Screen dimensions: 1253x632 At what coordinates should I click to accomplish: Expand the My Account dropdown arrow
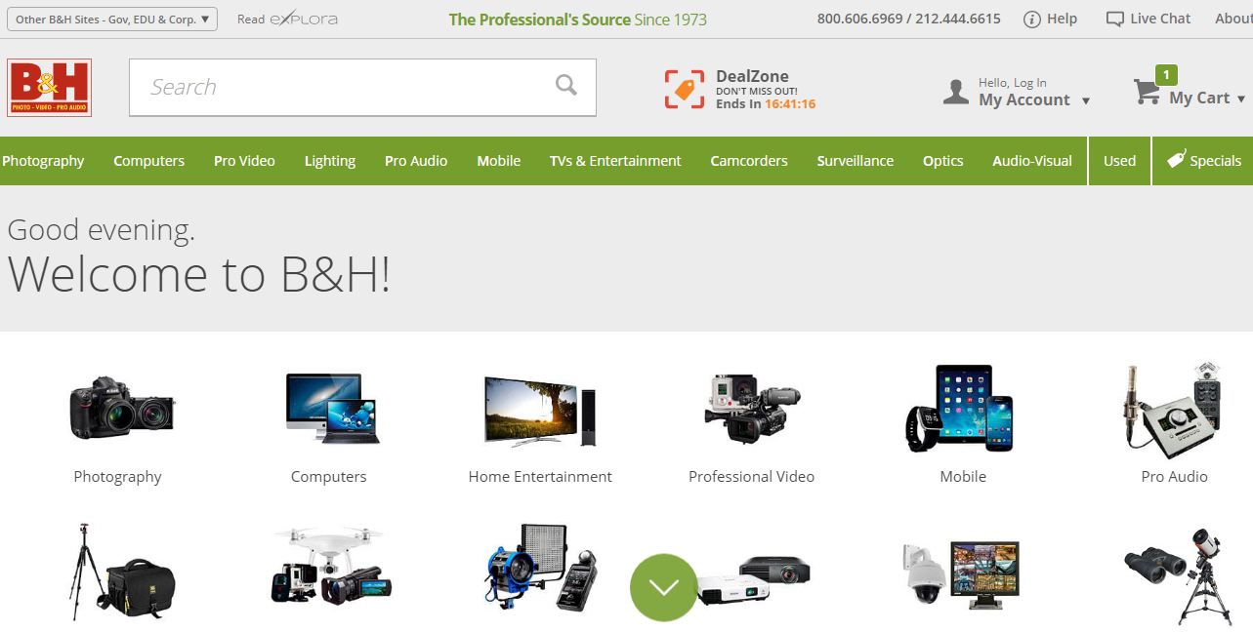click(x=1086, y=100)
